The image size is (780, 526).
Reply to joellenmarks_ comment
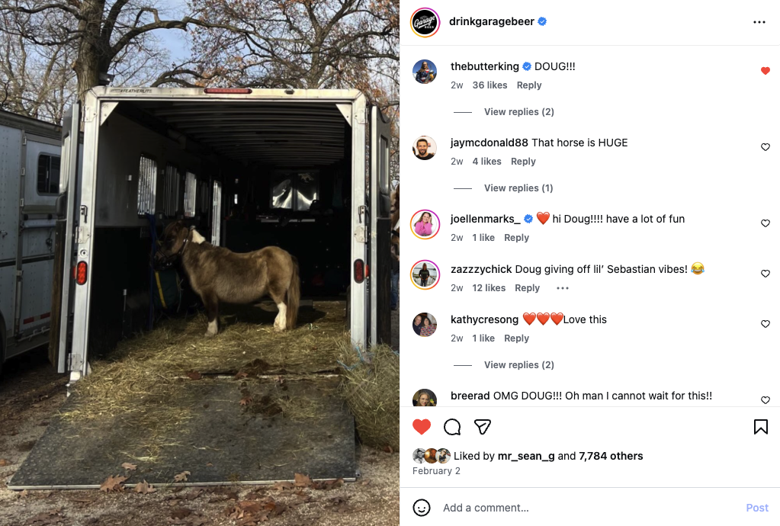click(516, 238)
